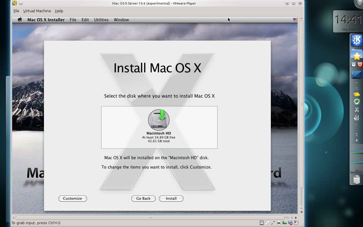Viewport: 363px width, 227px height.
Task: Click the scroll right arrow of VM window
Action: click(296, 218)
